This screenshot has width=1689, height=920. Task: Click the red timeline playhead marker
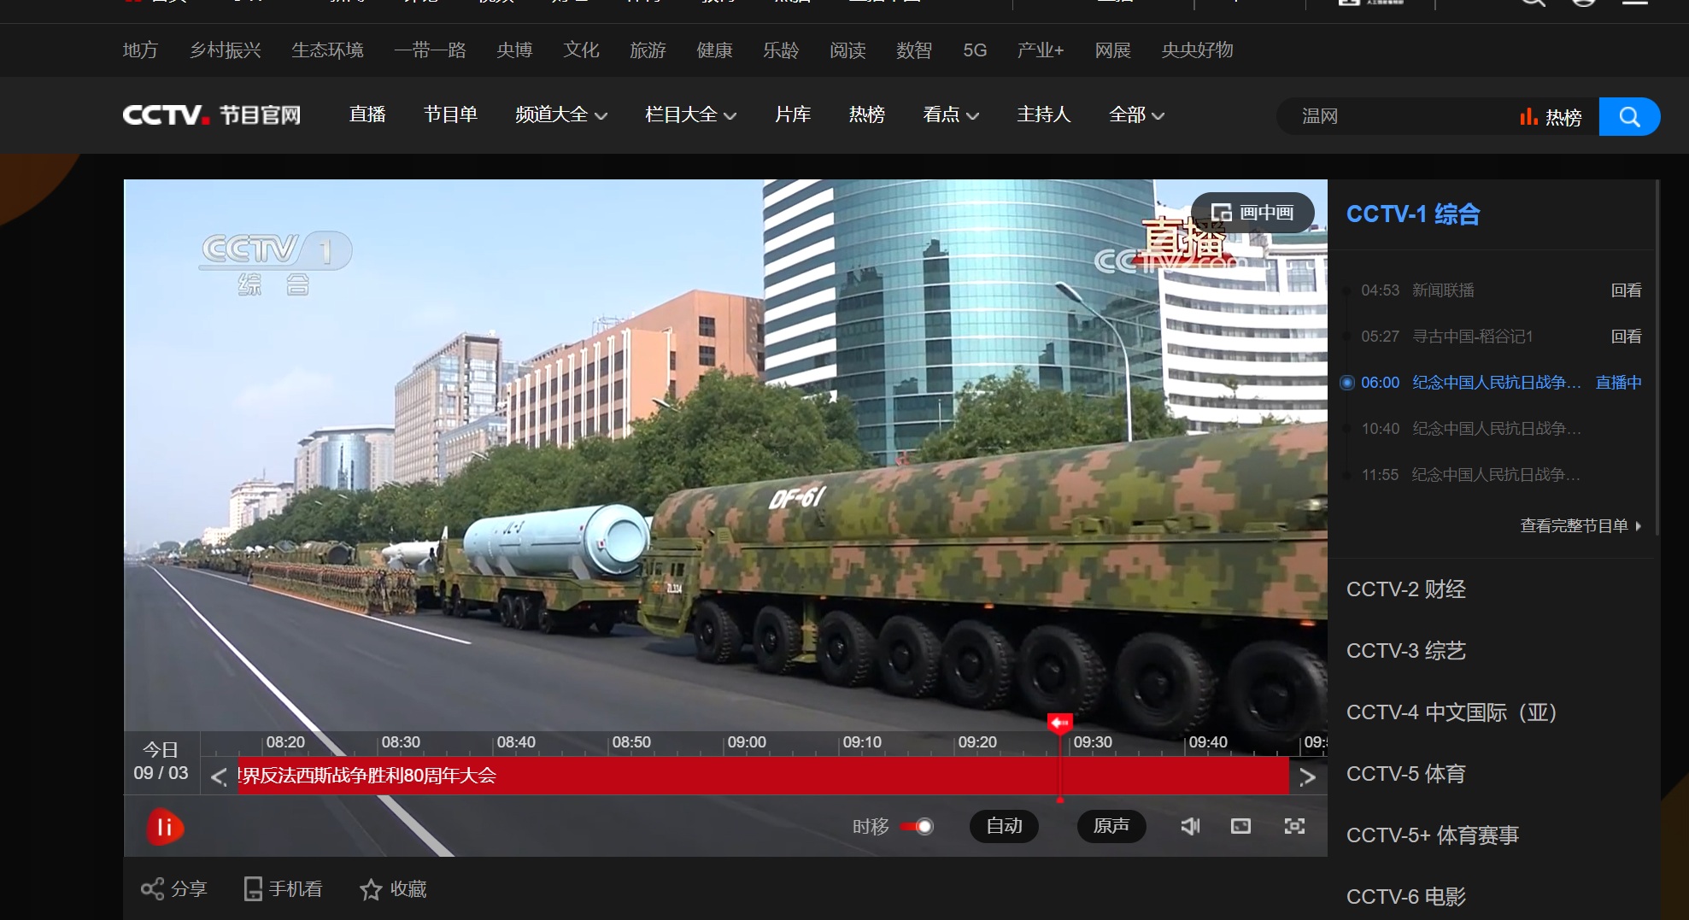pos(1059,724)
